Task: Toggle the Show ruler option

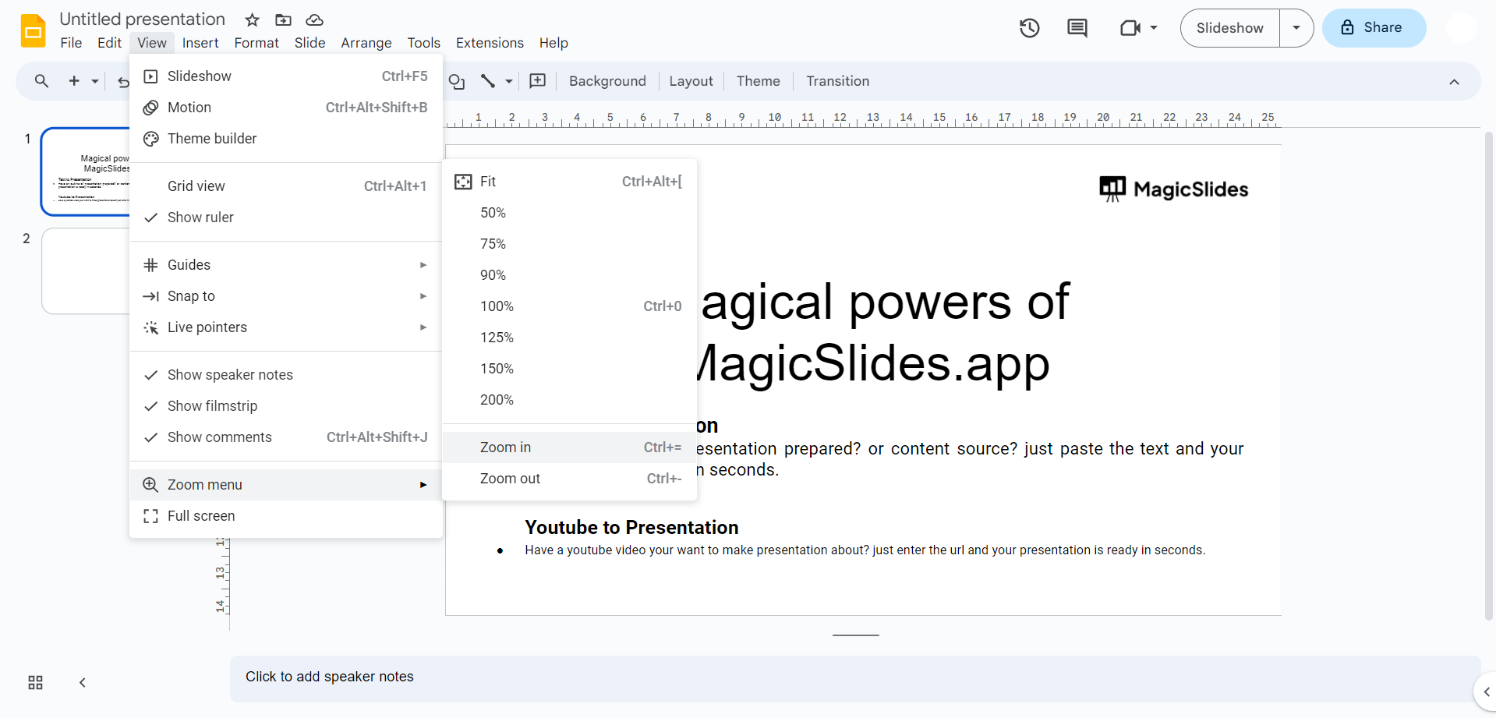Action: coord(200,218)
